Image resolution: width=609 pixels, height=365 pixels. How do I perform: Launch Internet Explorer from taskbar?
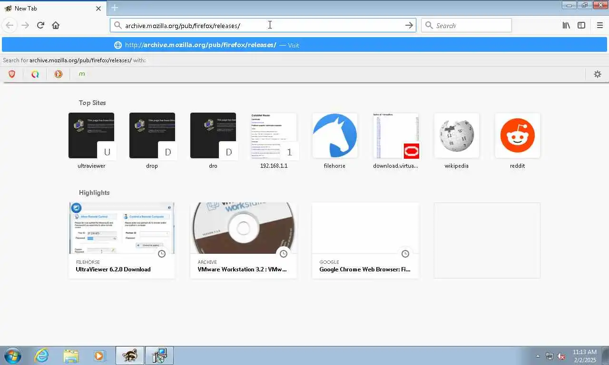pyautogui.click(x=42, y=355)
